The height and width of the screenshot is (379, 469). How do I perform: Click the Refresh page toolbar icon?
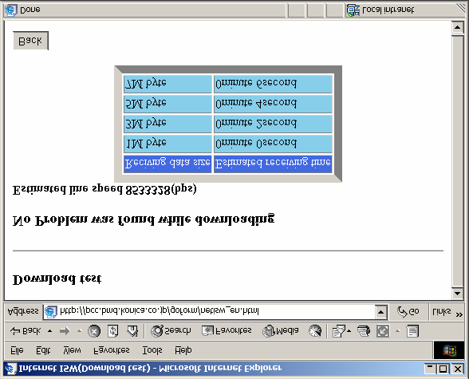click(x=112, y=331)
